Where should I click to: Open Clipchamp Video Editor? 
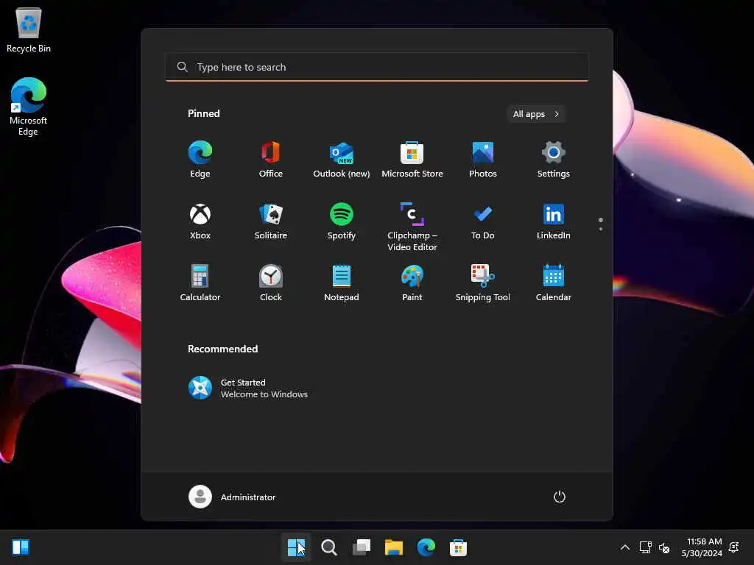[x=412, y=227]
